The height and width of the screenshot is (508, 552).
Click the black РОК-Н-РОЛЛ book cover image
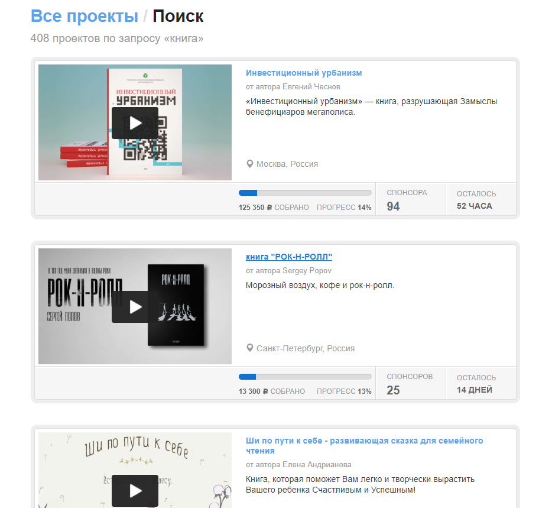pyautogui.click(x=176, y=305)
